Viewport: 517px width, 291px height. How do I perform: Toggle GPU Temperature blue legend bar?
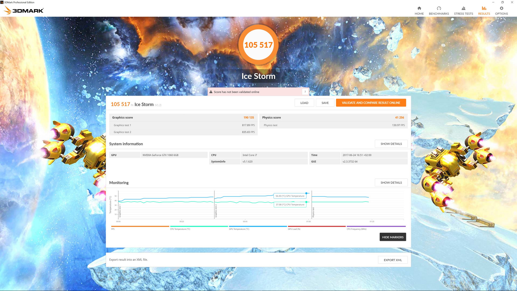click(x=258, y=226)
